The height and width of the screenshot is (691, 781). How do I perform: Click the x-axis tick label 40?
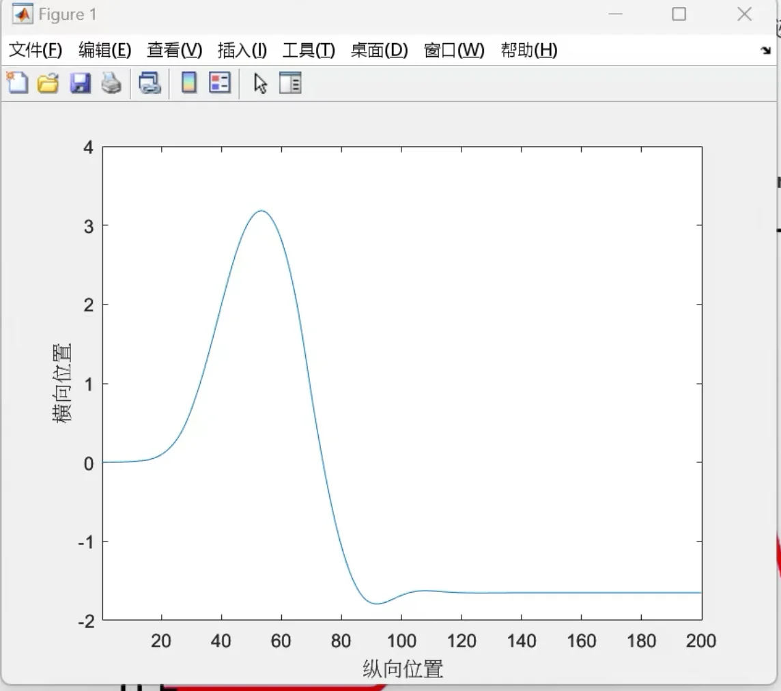pyautogui.click(x=221, y=640)
